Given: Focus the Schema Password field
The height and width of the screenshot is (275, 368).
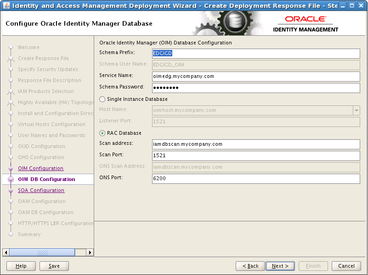Looking at the screenshot, I should click(256, 88).
